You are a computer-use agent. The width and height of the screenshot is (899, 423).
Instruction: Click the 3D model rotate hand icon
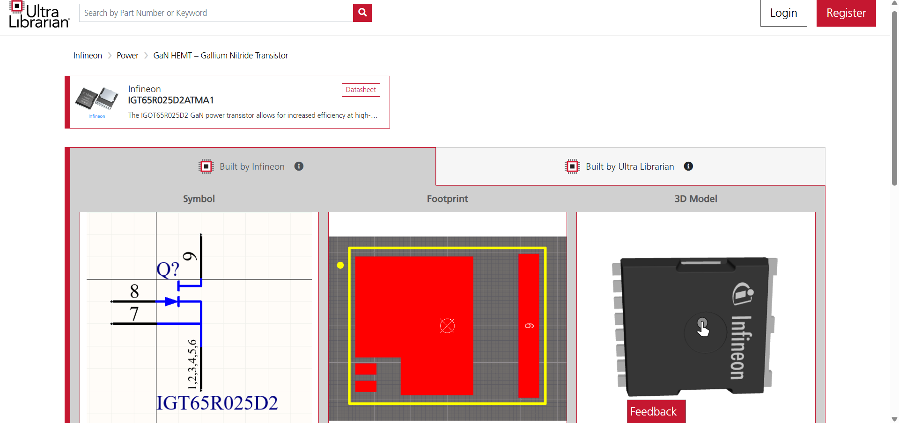pos(702,327)
